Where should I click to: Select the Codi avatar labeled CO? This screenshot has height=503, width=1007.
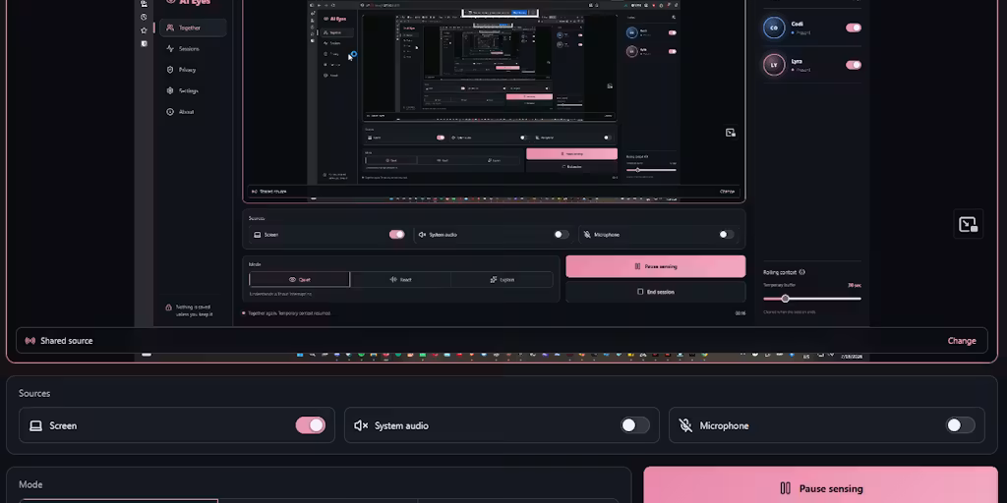[774, 28]
